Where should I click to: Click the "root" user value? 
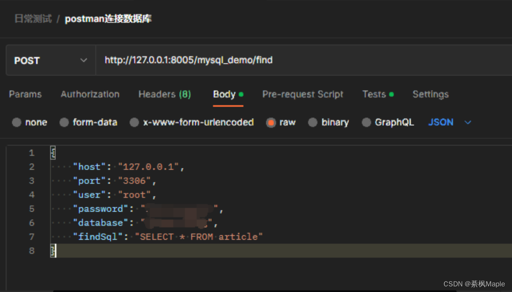pyautogui.click(x=135, y=195)
